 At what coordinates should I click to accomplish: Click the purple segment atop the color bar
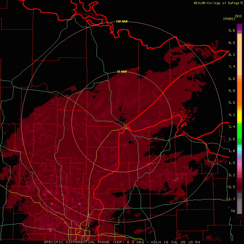(239, 27)
